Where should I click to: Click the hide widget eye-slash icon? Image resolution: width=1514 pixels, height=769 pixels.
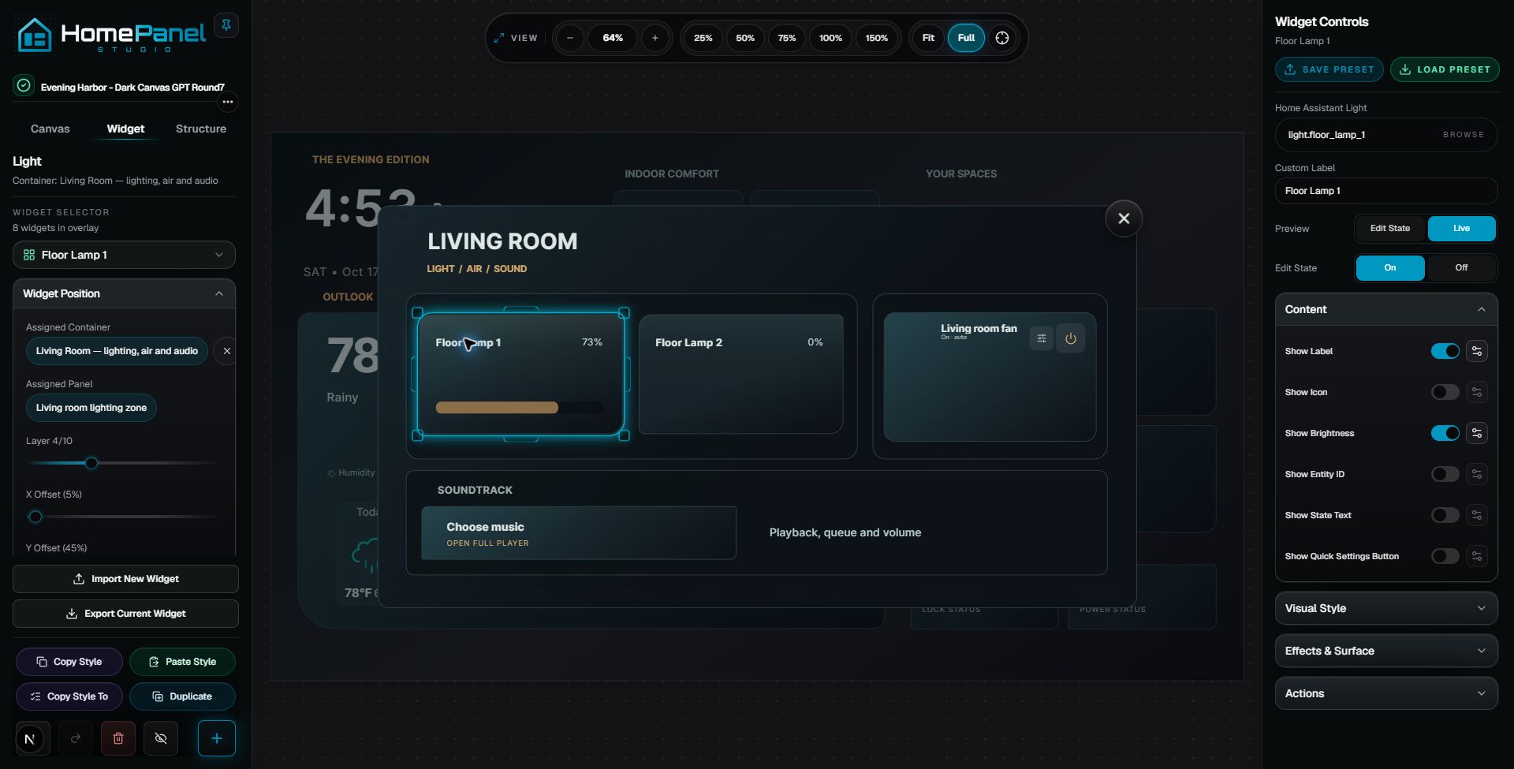161,739
